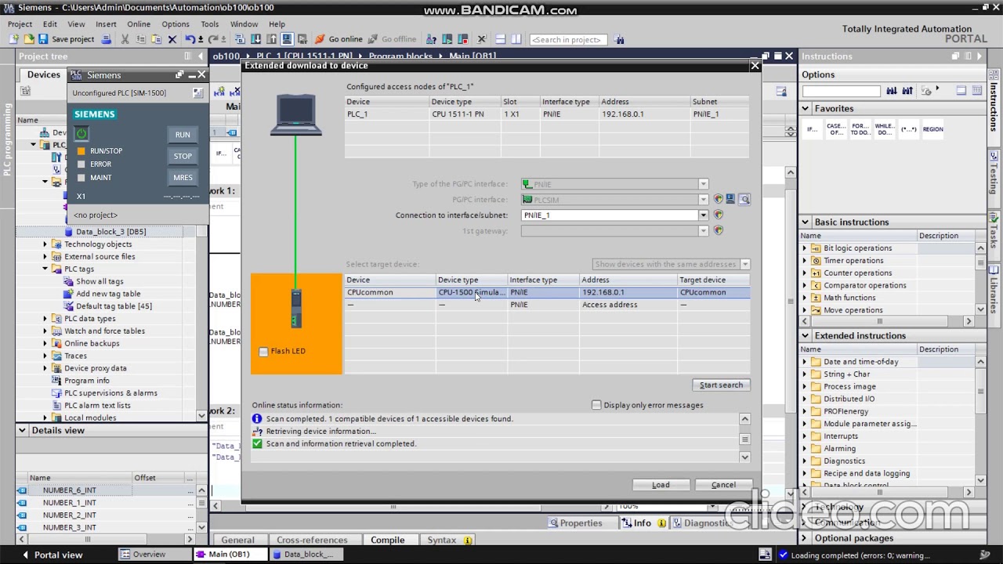Open Type of the PG/PC interface dropdown
The image size is (1003, 564).
coord(703,184)
